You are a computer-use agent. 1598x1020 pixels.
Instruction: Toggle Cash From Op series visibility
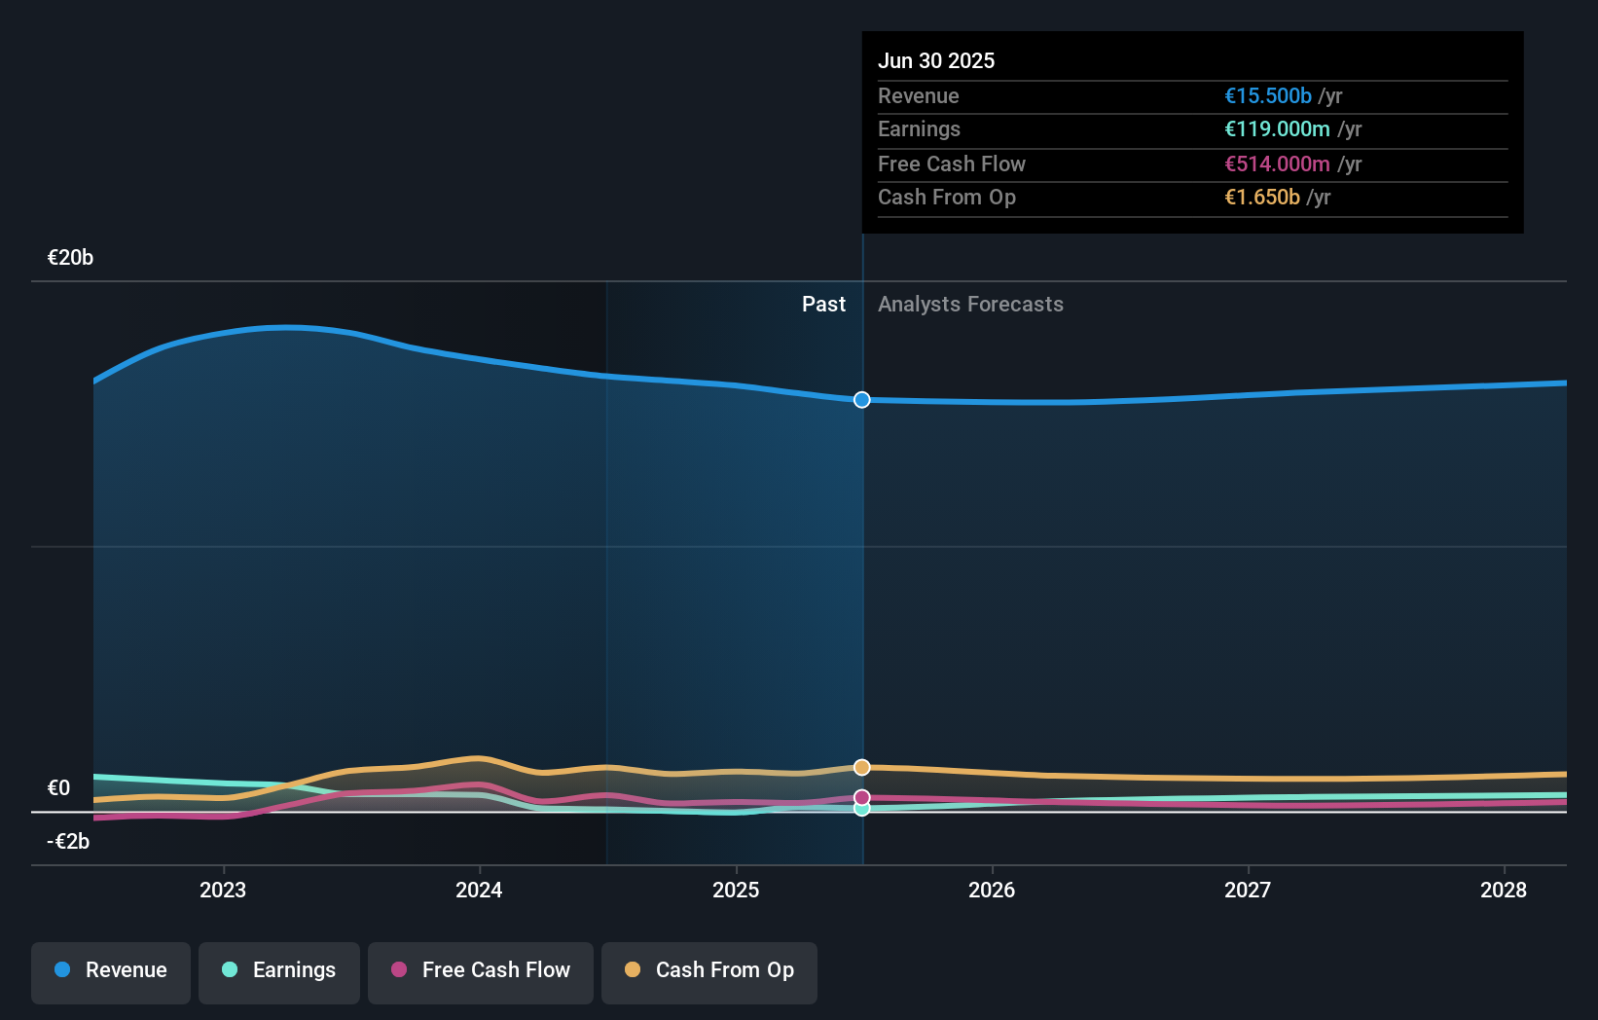(708, 971)
